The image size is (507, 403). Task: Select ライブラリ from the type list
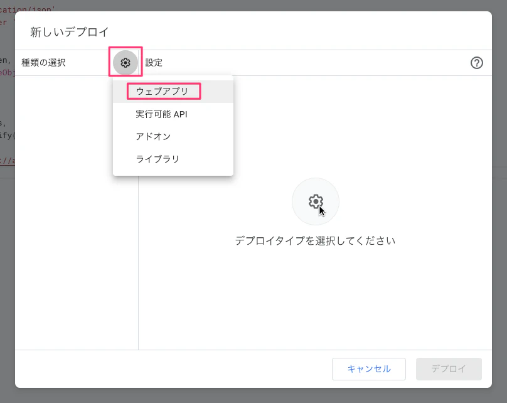(x=157, y=159)
